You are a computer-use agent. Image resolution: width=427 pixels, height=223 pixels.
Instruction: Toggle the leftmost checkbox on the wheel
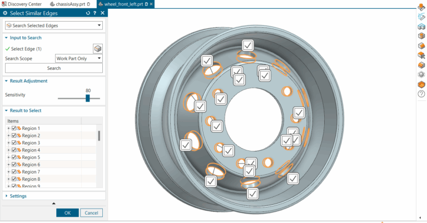point(186,145)
